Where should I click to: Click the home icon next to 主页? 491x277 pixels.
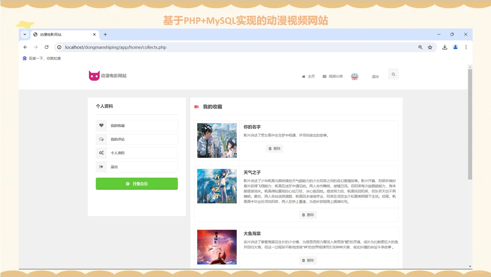click(x=303, y=76)
